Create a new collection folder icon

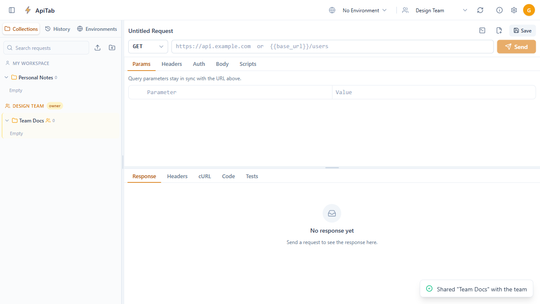coord(112,48)
